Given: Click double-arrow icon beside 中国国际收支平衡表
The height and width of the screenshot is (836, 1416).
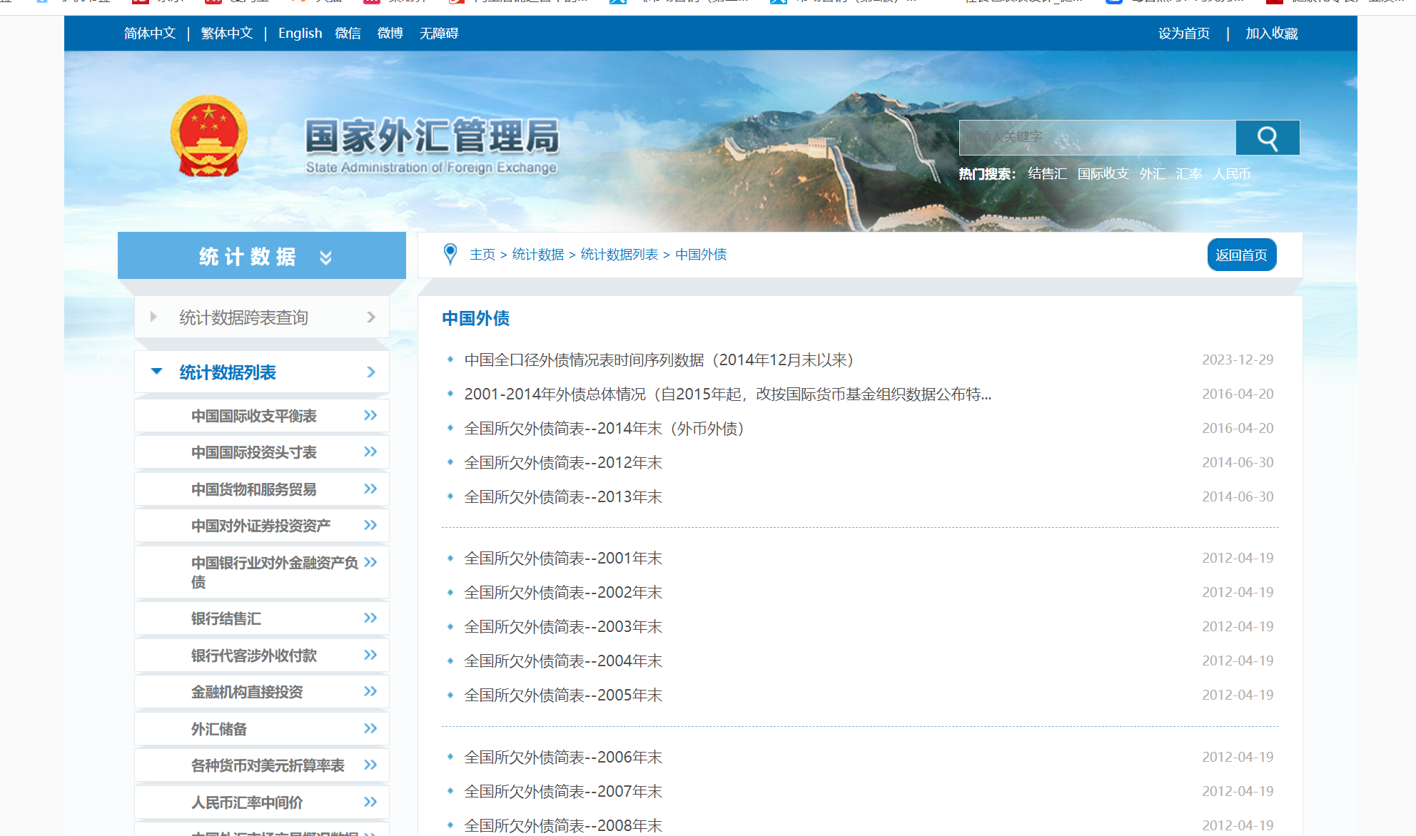Looking at the screenshot, I should pyautogui.click(x=370, y=415).
